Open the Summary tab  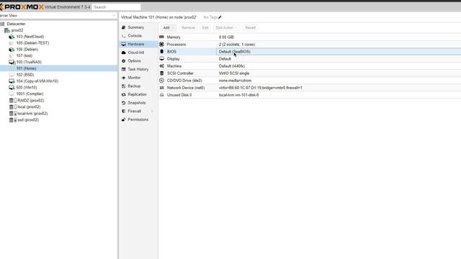136,27
